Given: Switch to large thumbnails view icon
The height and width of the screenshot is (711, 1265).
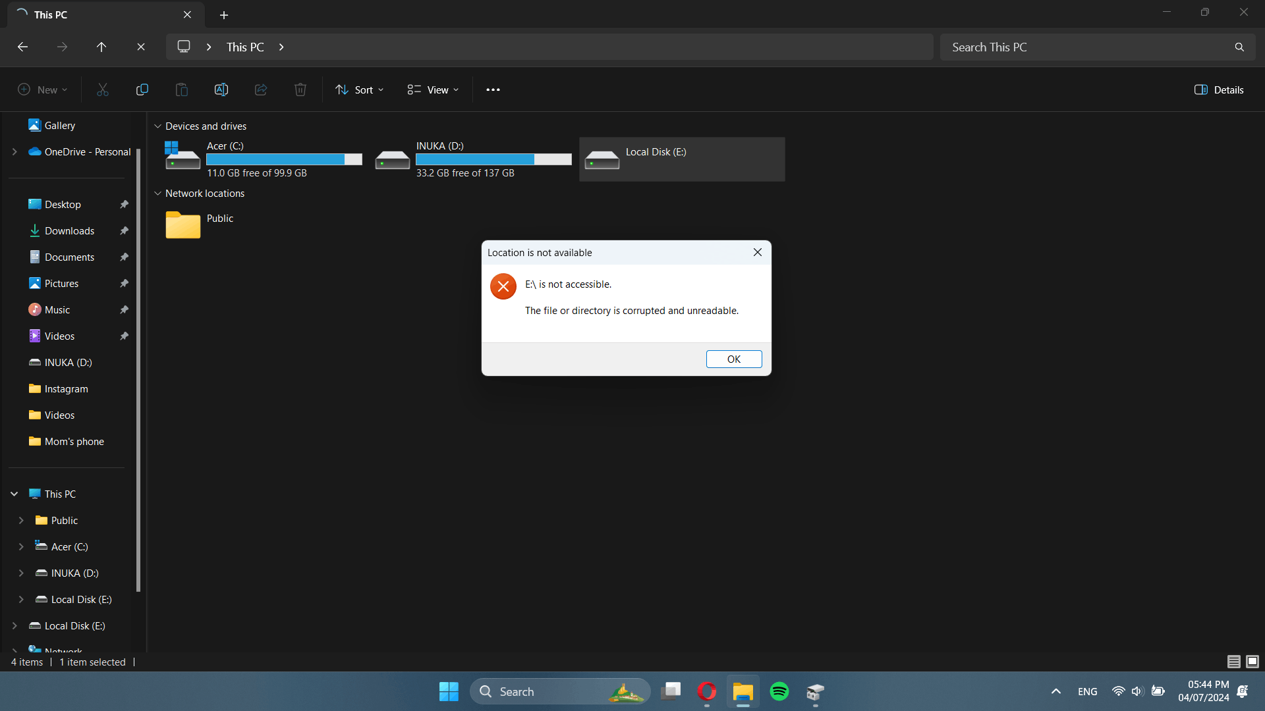Looking at the screenshot, I should [1252, 662].
